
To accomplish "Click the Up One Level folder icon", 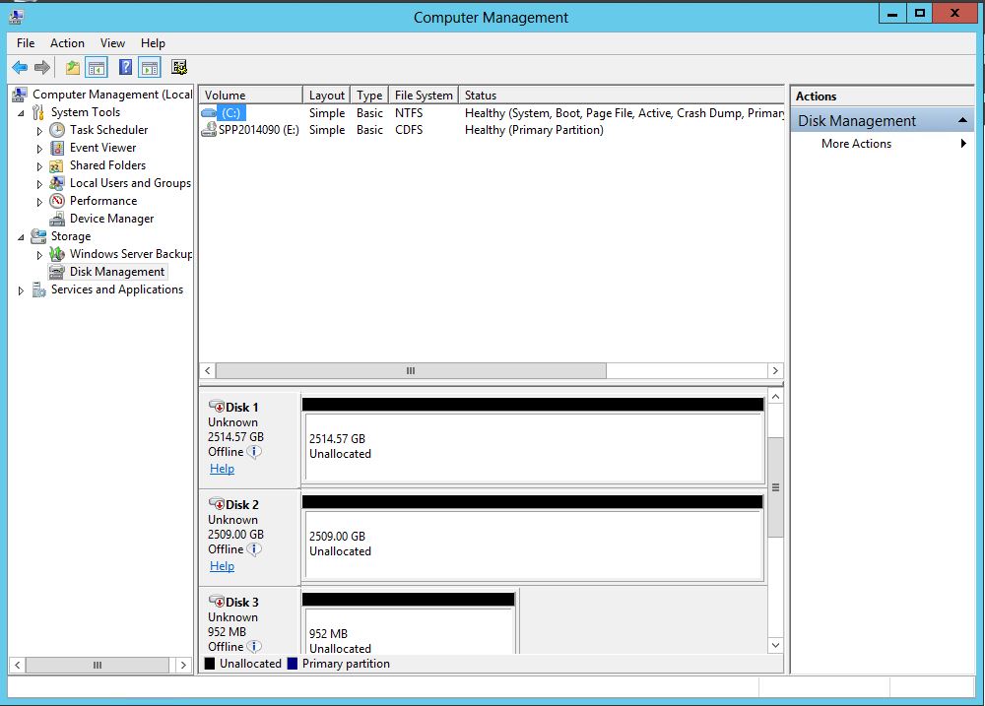I will (72, 67).
